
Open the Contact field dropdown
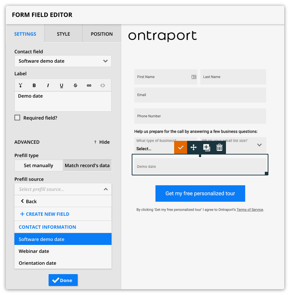coord(63,61)
